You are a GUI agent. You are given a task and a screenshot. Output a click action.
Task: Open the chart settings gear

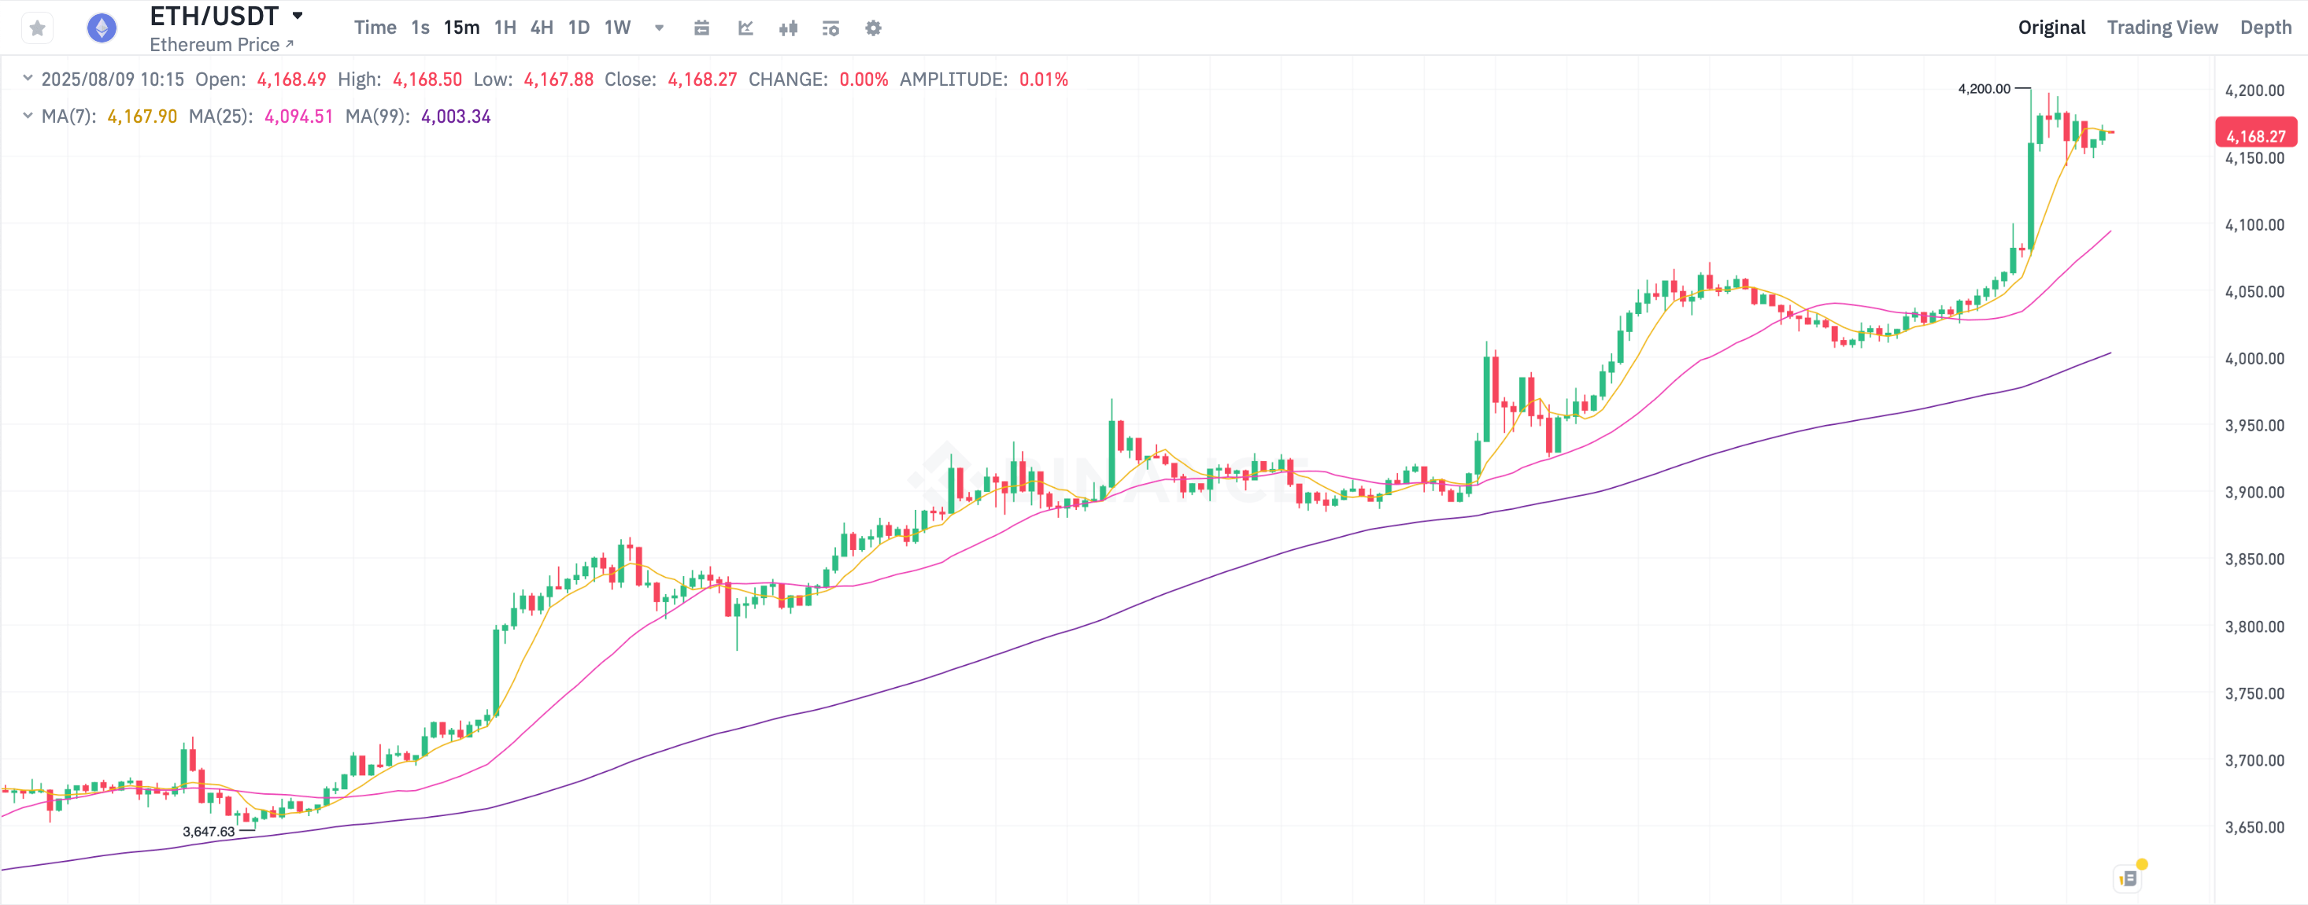(x=871, y=28)
